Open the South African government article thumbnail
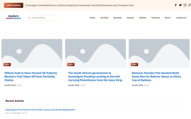This screenshot has height=119, width=191. point(95,53)
